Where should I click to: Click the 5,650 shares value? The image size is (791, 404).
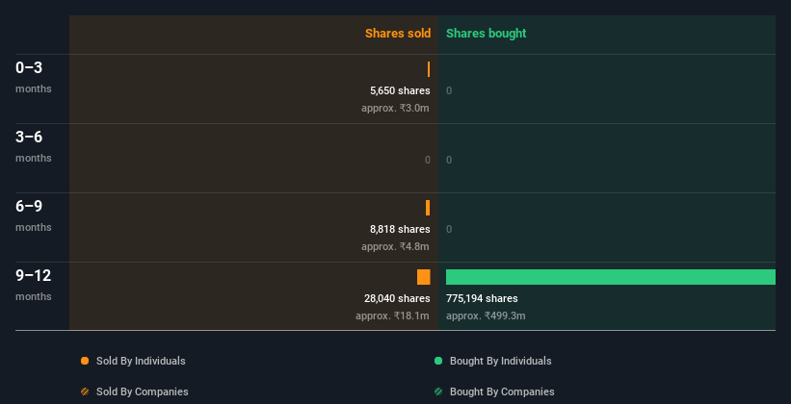coord(400,90)
